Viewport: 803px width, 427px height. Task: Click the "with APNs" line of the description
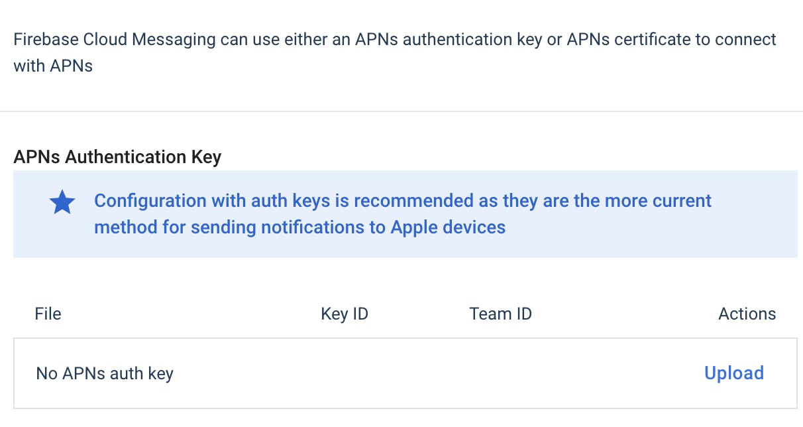coord(53,66)
